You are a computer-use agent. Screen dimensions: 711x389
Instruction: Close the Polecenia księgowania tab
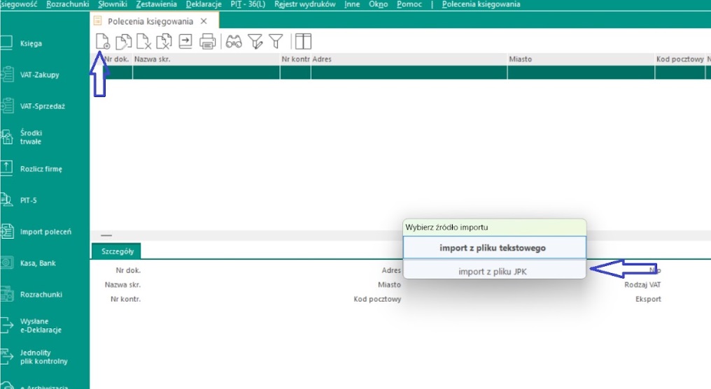click(x=204, y=21)
